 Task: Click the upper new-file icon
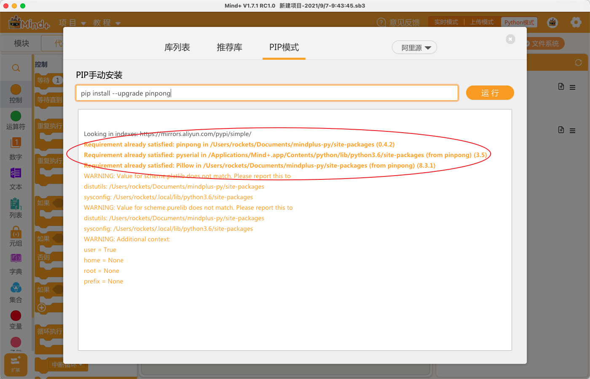click(561, 86)
